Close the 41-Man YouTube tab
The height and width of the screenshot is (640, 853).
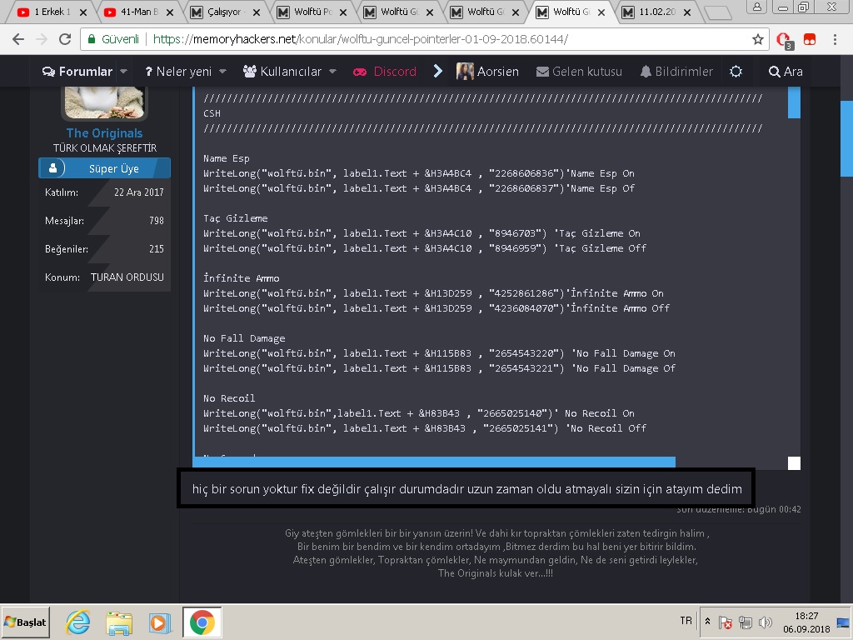click(x=170, y=12)
